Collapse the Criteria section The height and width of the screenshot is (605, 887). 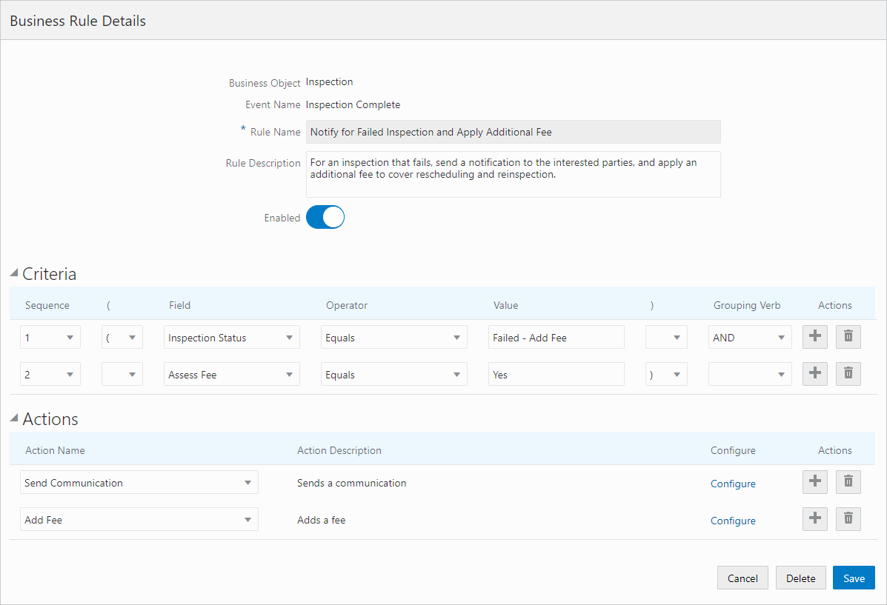click(x=13, y=272)
